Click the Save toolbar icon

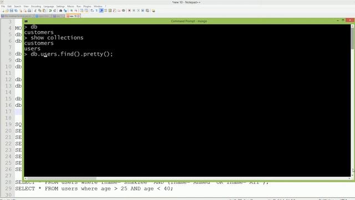click(12, 11)
